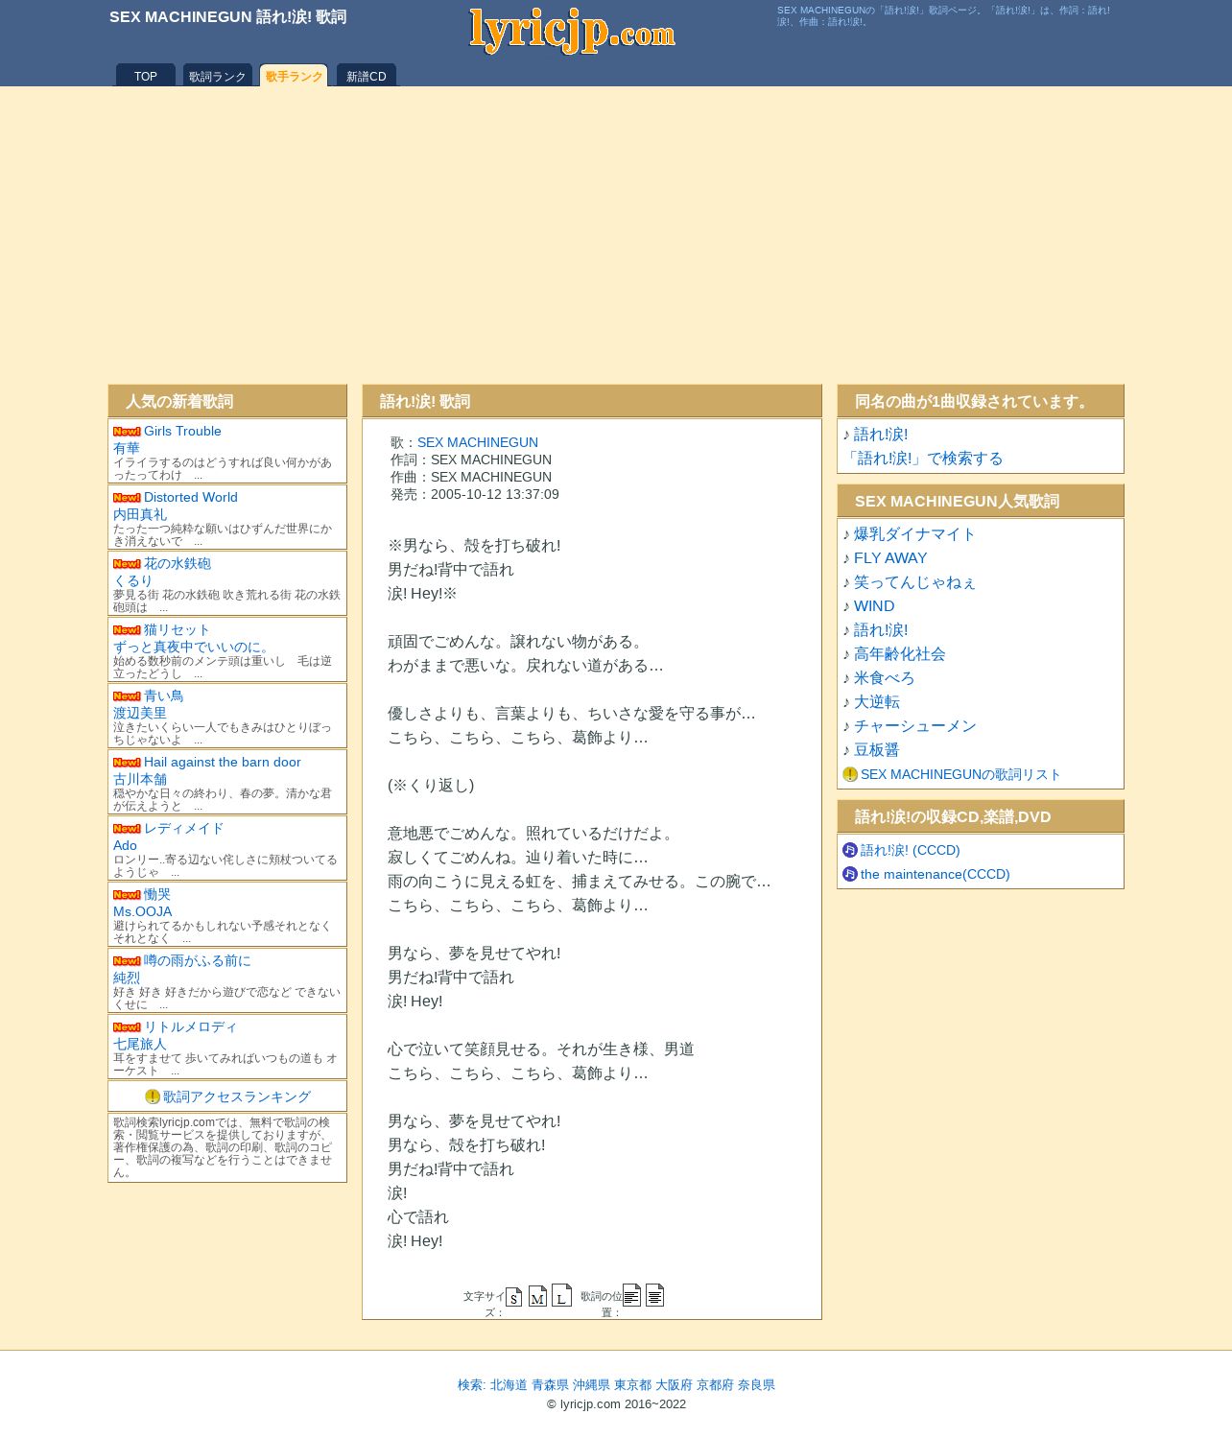
Task: Open artist 七尾旅人 link
Action: [x=140, y=1044]
